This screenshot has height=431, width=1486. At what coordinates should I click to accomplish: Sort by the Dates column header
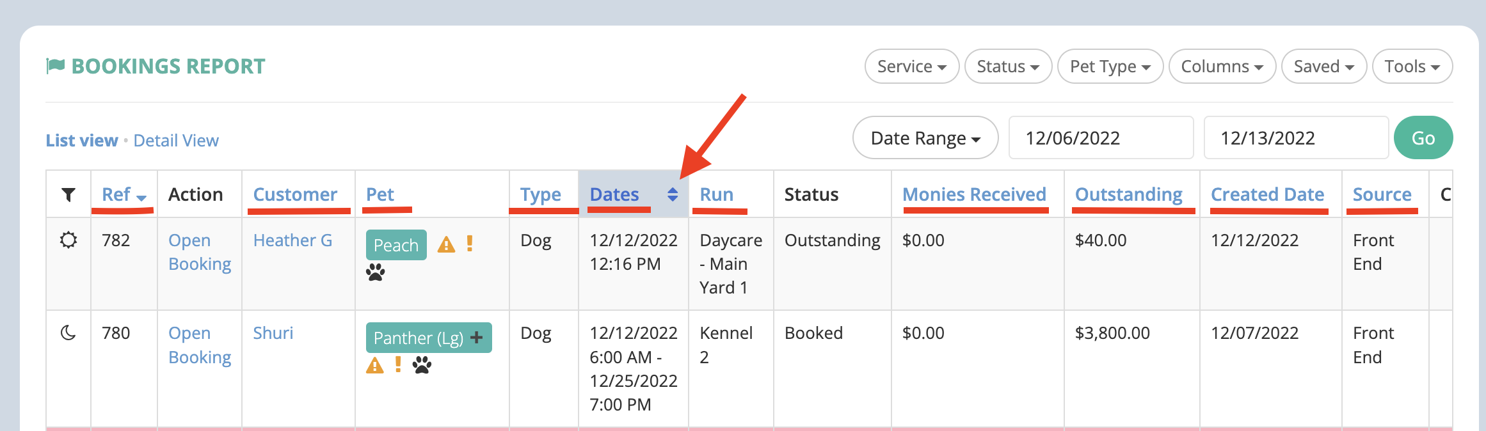pos(614,194)
